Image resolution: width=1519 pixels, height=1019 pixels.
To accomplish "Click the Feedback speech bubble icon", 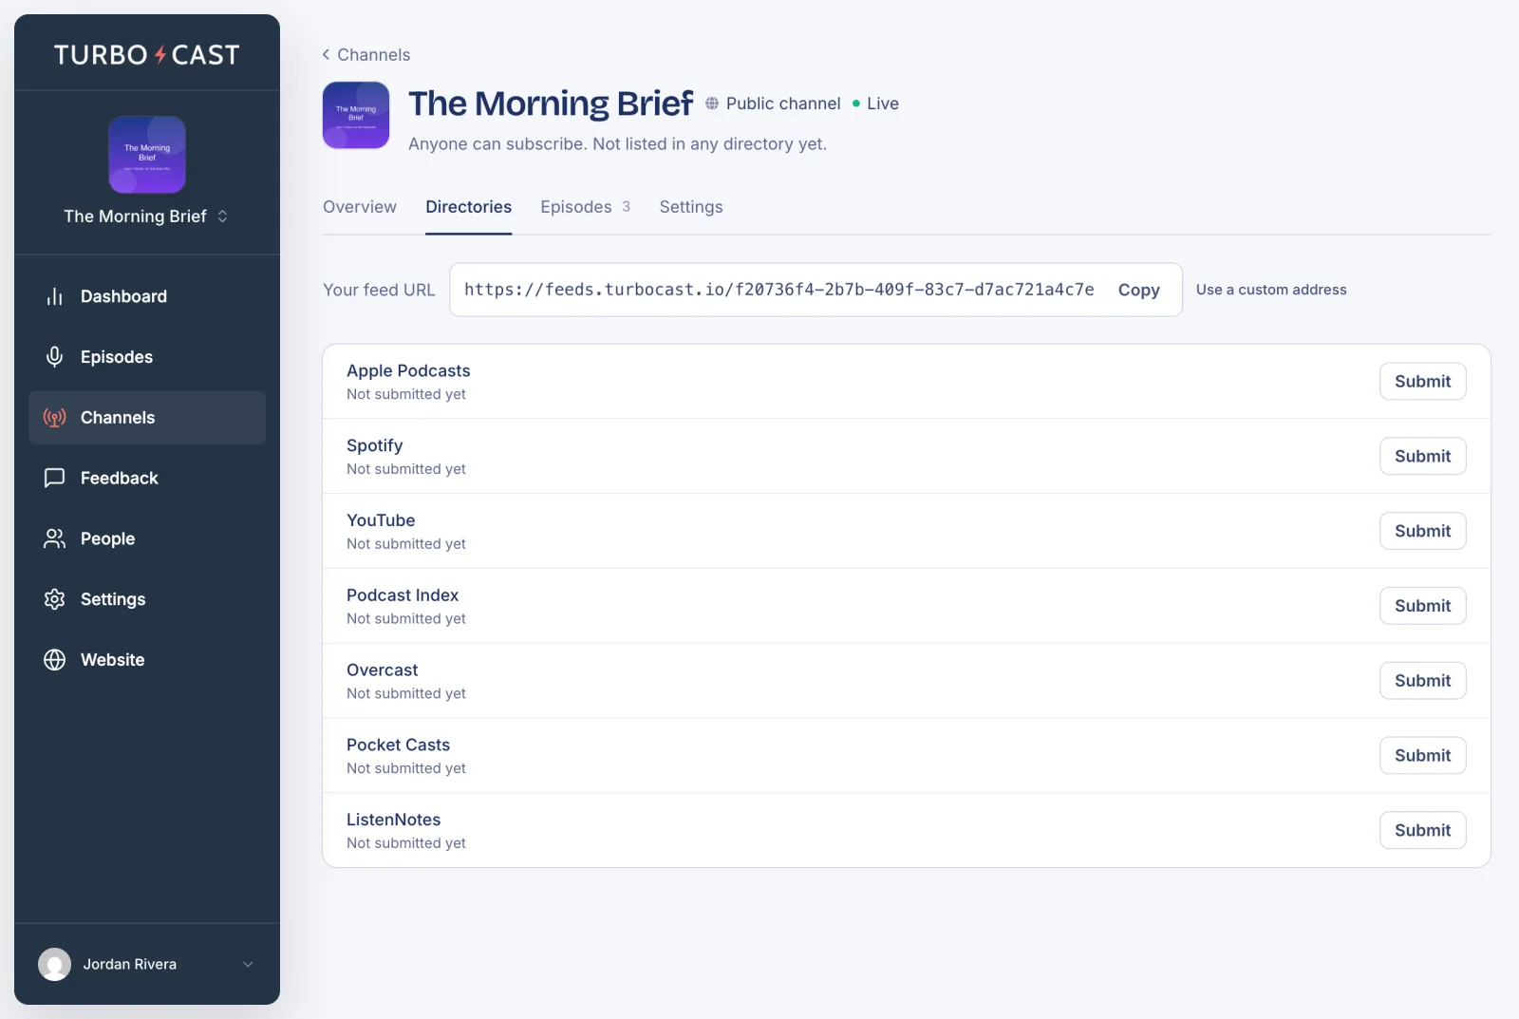I will pyautogui.click(x=54, y=478).
